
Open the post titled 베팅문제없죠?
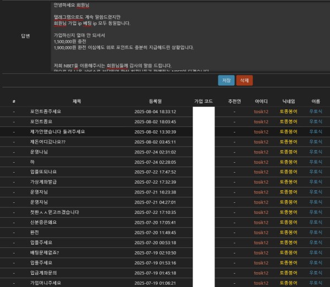point(45,253)
